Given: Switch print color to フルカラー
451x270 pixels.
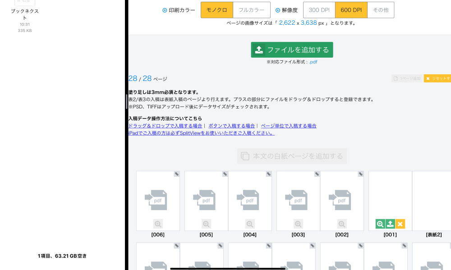Looking at the screenshot, I should click(x=252, y=10).
